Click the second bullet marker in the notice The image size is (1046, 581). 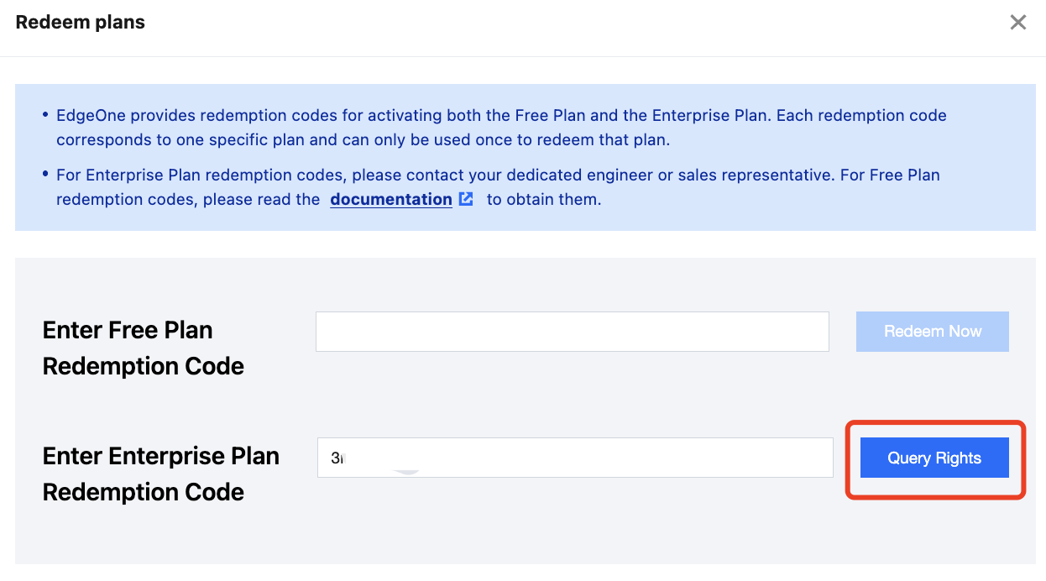pyautogui.click(x=44, y=174)
